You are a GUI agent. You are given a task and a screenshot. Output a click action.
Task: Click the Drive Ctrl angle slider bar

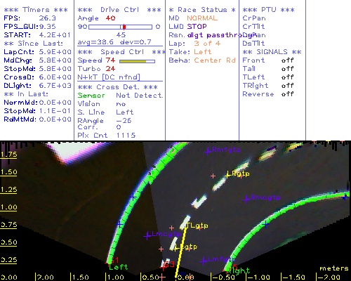click(120, 27)
